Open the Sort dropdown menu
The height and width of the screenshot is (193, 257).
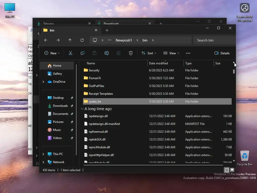149,53
